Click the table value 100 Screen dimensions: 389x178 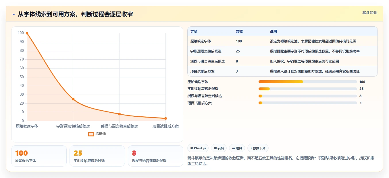coord(239,41)
